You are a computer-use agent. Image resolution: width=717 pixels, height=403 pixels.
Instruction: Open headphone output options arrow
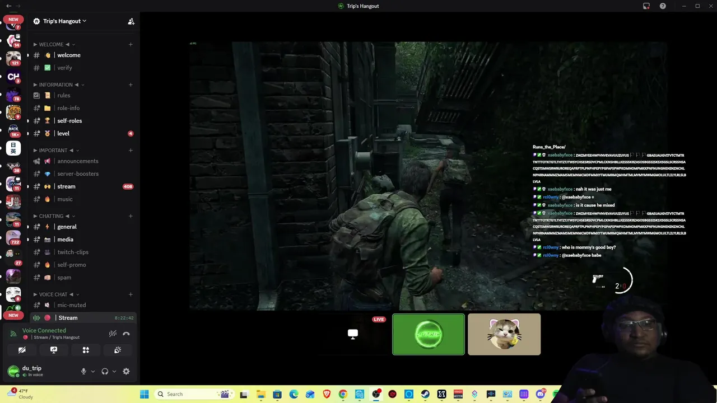(x=114, y=371)
